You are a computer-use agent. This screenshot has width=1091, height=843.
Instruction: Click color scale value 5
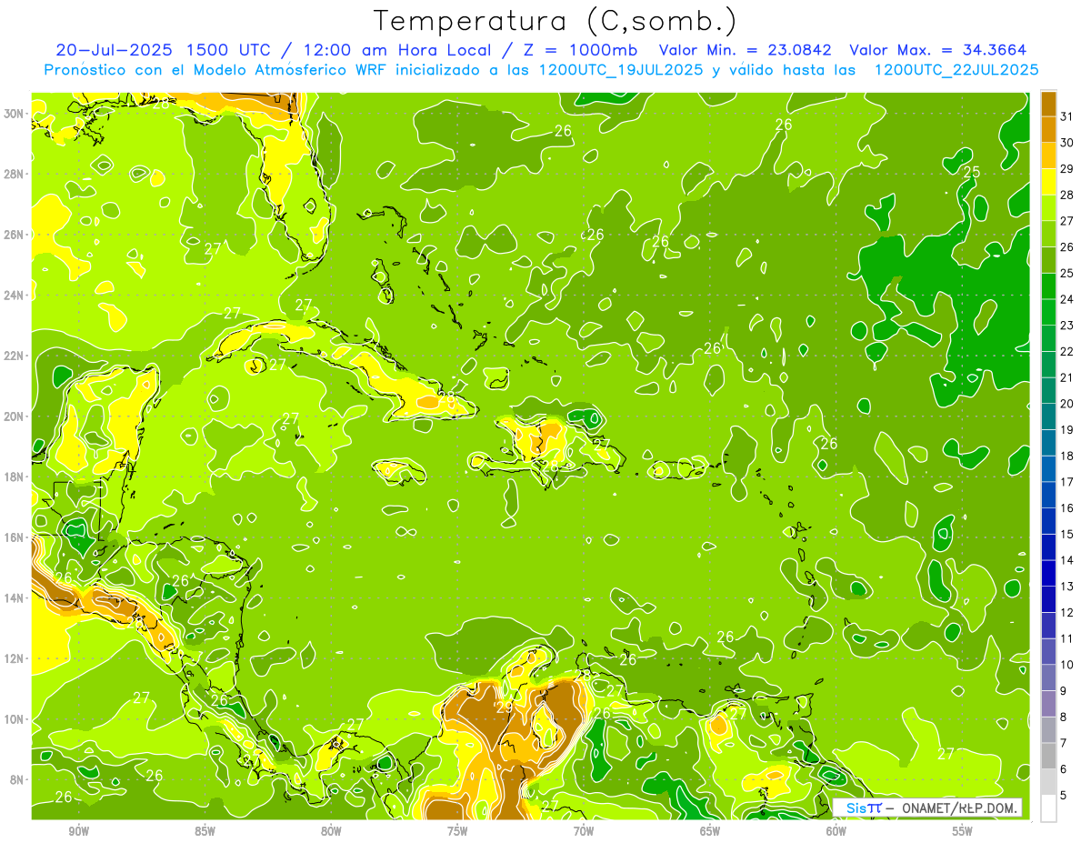(1064, 796)
